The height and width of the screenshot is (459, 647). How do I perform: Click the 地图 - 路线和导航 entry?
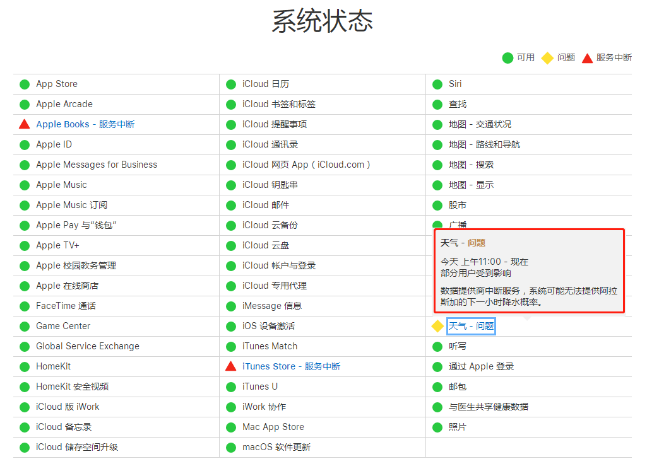484,144
